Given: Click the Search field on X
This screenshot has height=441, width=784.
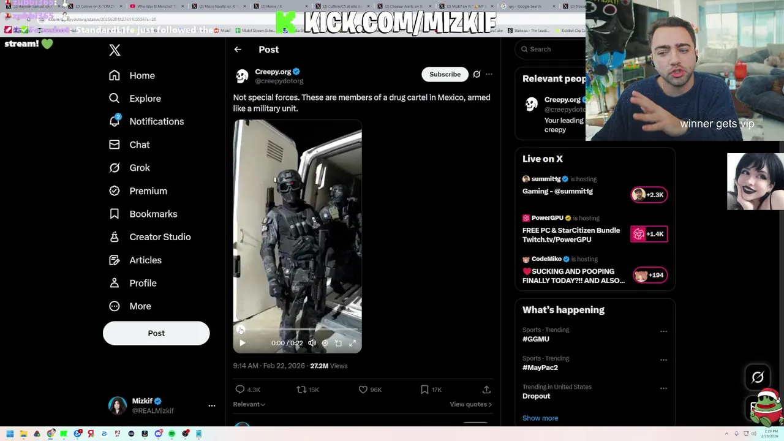Looking at the screenshot, I should [551, 49].
